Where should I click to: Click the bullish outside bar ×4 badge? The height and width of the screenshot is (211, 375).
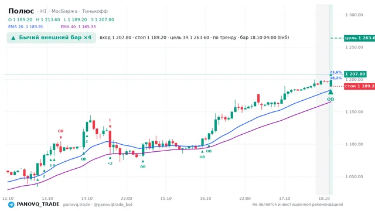tap(51, 38)
